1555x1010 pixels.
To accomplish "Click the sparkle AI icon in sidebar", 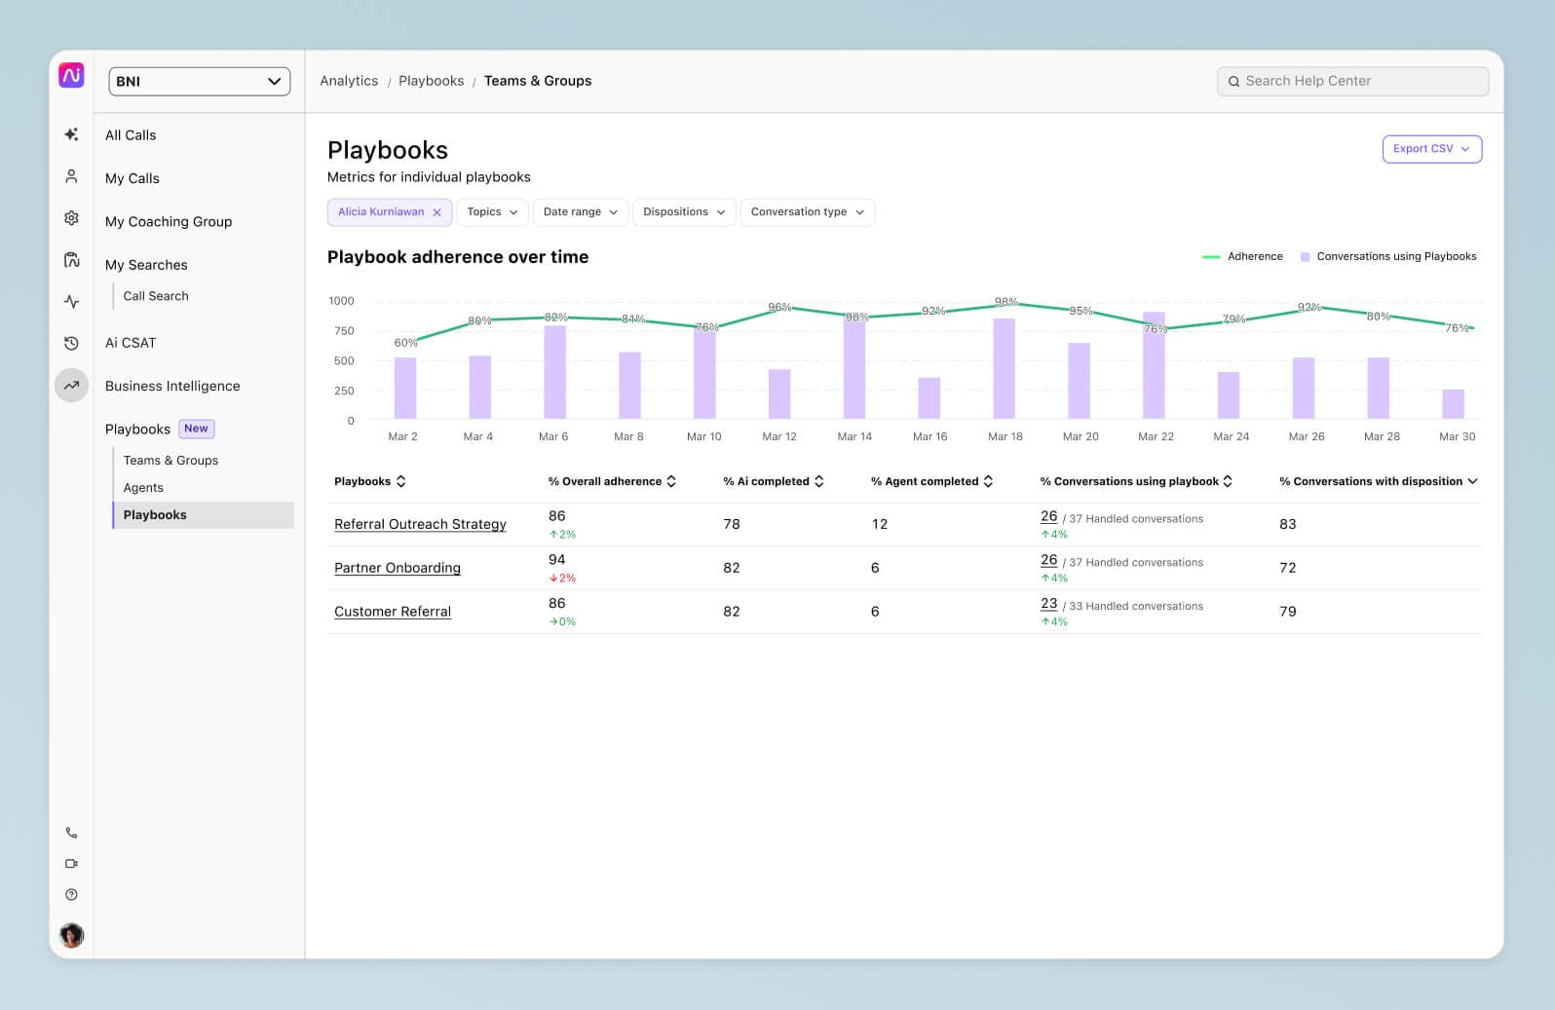I will tap(71, 134).
